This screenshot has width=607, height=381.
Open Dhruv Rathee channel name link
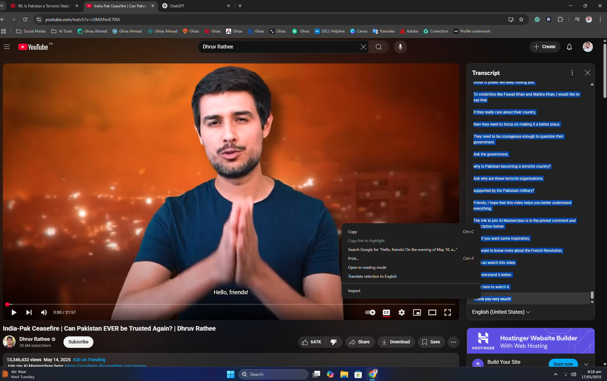pos(35,339)
